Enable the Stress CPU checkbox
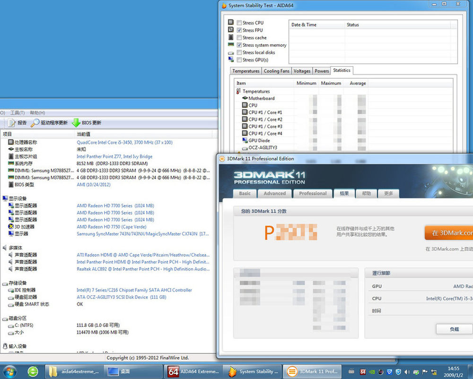473x379 pixels. (x=239, y=23)
